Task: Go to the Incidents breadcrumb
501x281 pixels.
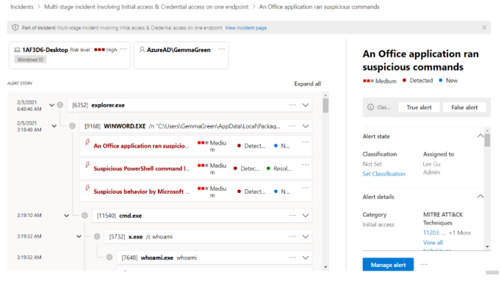Action: [22, 7]
